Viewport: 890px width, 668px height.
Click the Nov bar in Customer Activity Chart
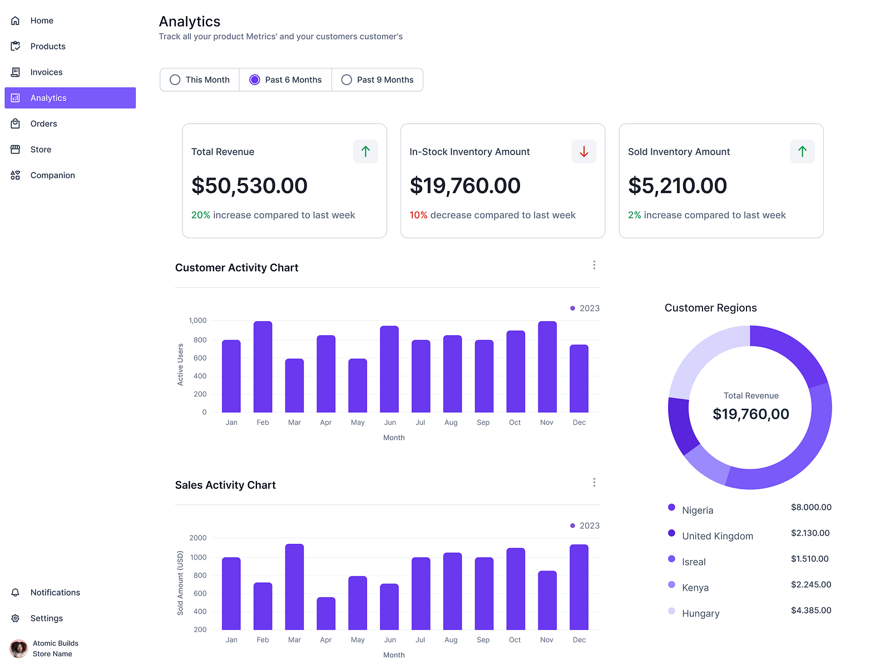[547, 367]
